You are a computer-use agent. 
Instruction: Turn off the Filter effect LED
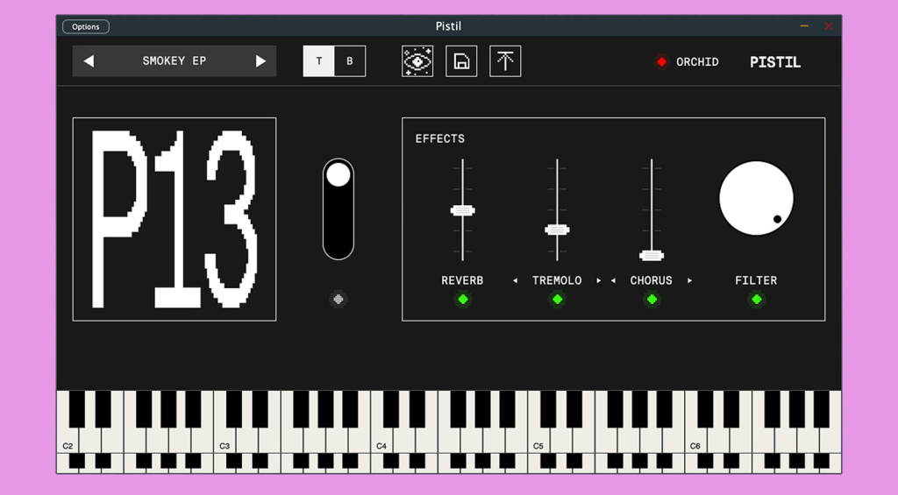756,300
